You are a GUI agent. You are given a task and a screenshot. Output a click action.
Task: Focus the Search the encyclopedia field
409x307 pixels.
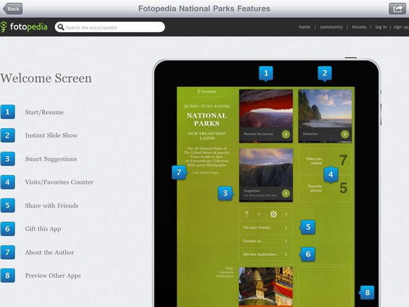(x=110, y=27)
